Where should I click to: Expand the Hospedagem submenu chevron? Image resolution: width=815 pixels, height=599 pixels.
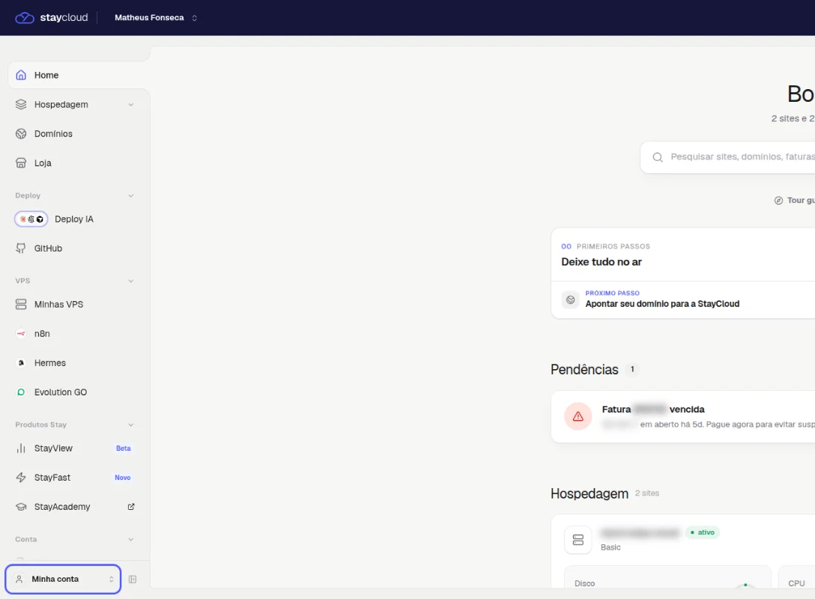point(131,104)
